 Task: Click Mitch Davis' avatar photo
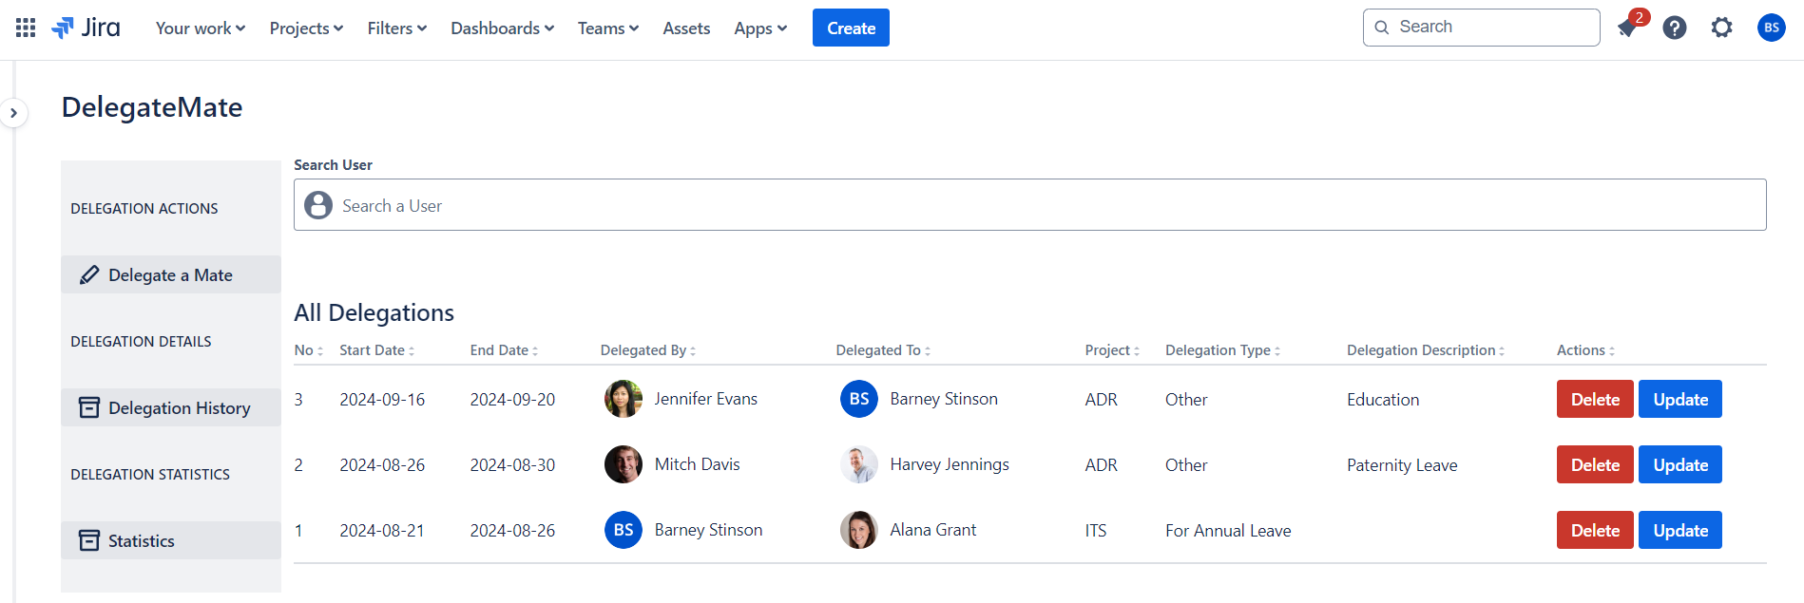[624, 464]
